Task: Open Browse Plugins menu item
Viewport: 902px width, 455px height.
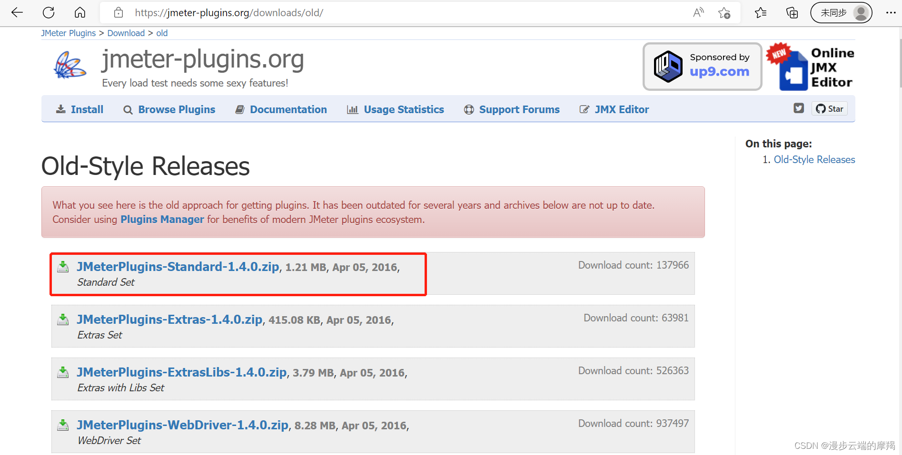Action: [x=169, y=109]
